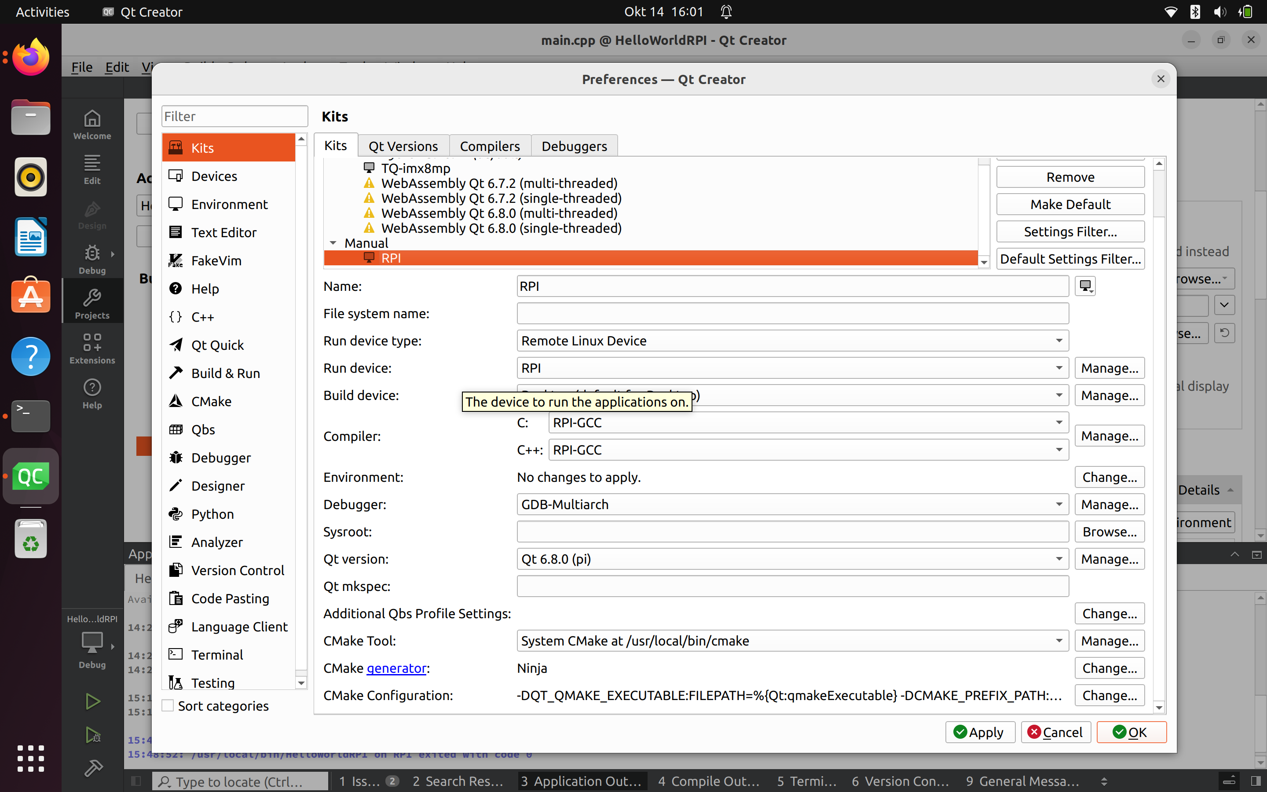
Task: Open Edit menu in Qt Creator
Action: coord(117,67)
